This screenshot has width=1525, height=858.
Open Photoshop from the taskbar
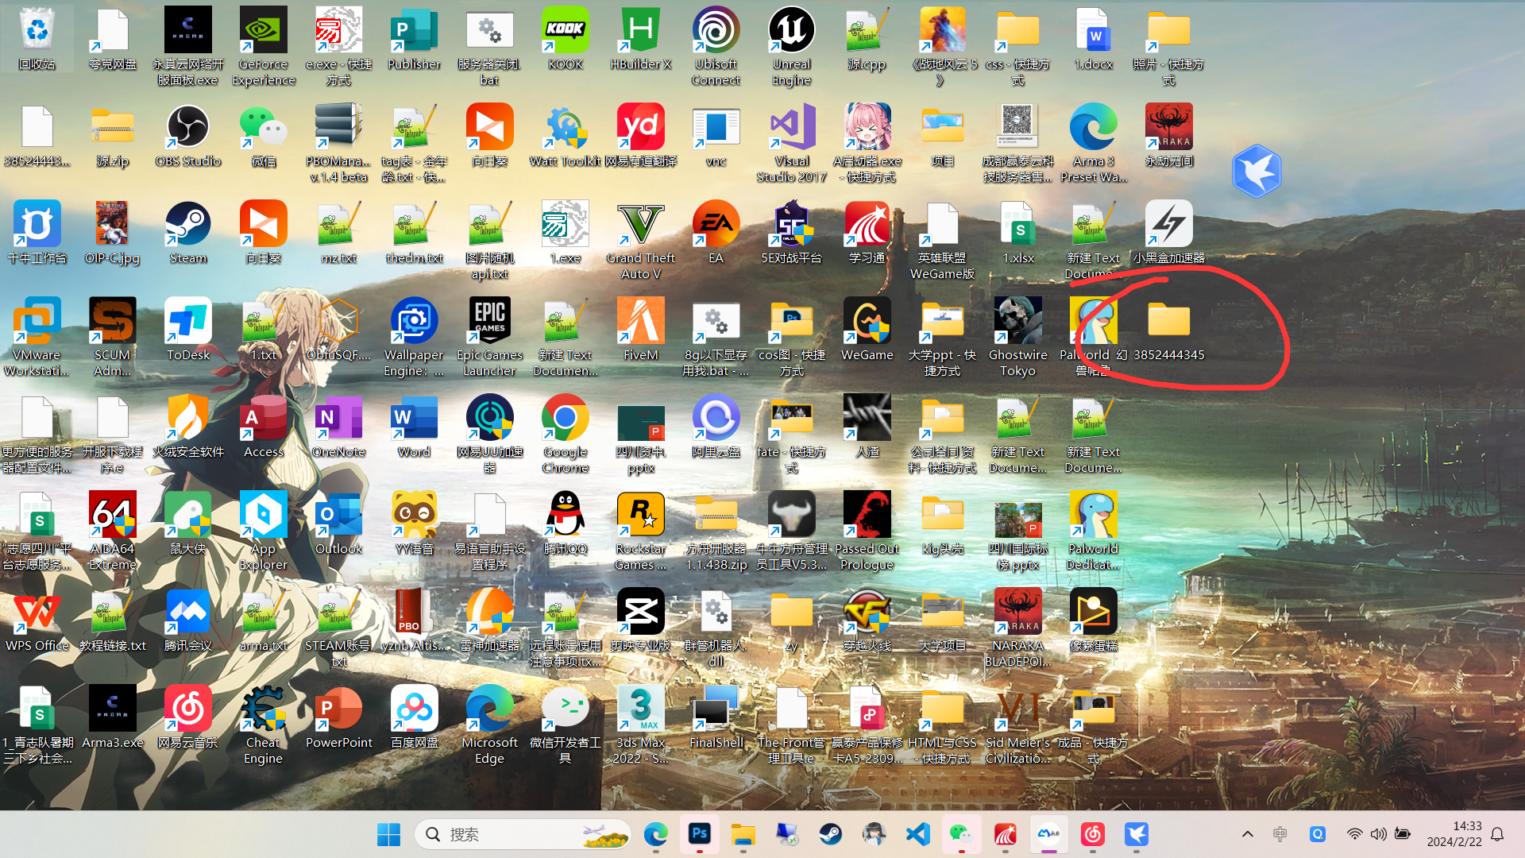(x=699, y=833)
